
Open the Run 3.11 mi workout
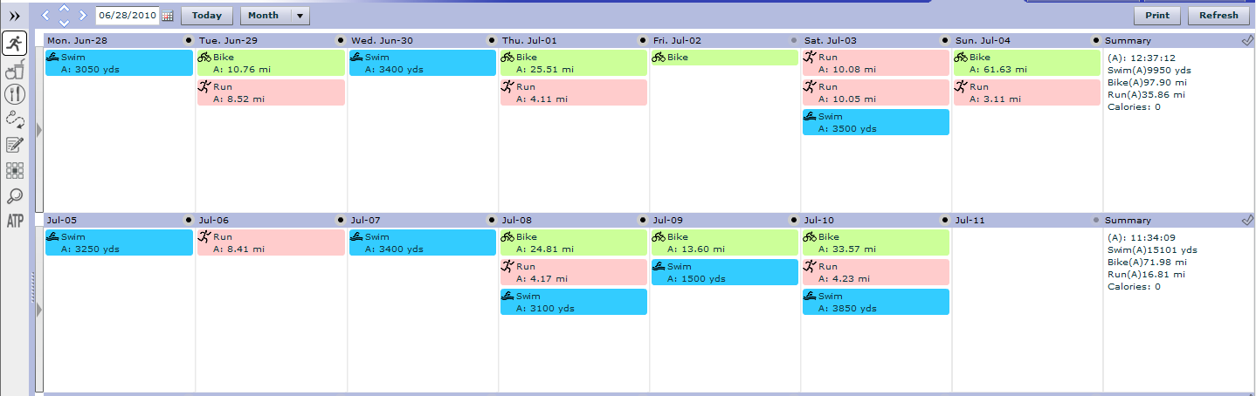(1027, 92)
